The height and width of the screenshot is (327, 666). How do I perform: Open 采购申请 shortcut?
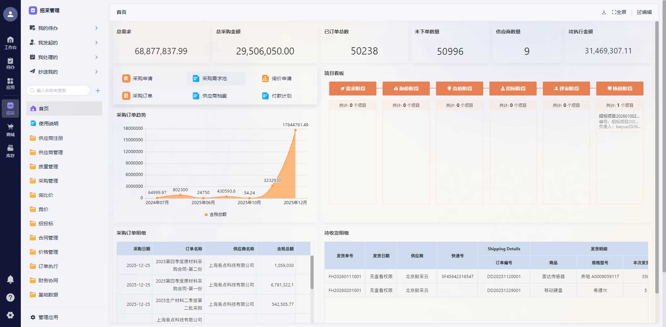137,78
